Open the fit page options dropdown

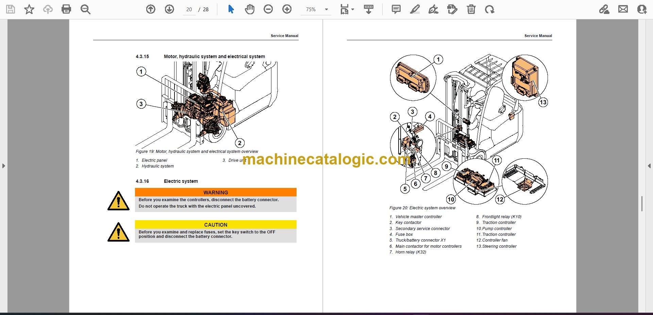point(347,9)
